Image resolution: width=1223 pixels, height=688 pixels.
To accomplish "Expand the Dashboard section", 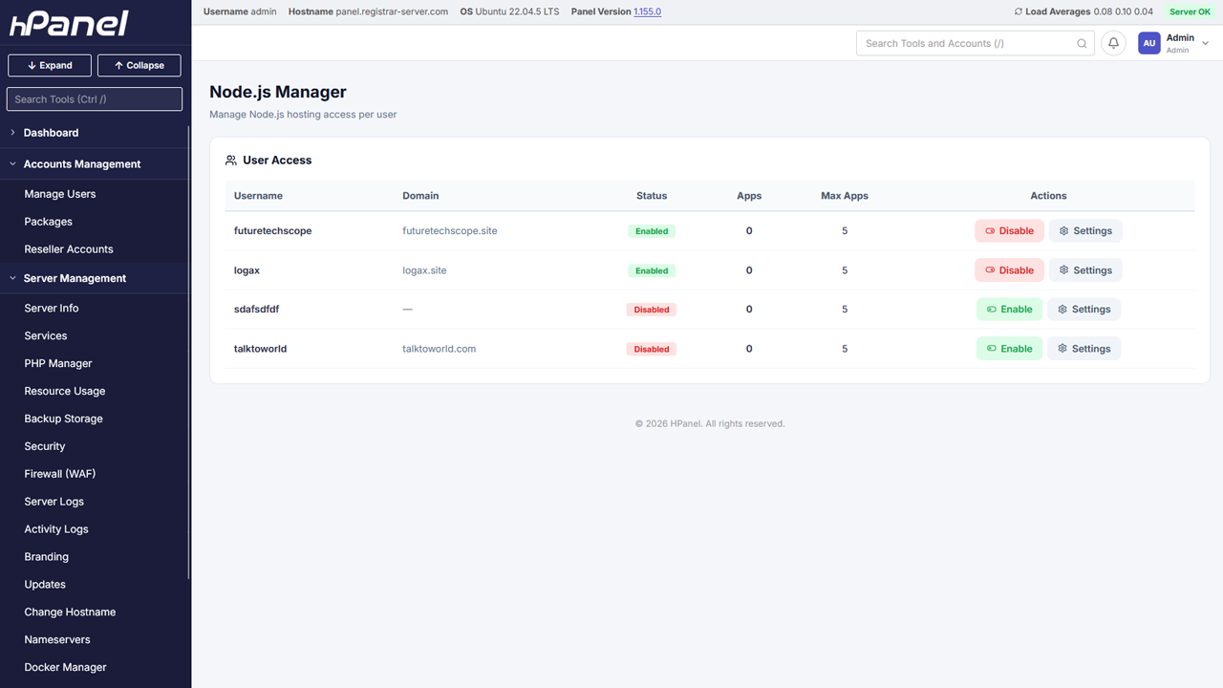I will [x=96, y=133].
